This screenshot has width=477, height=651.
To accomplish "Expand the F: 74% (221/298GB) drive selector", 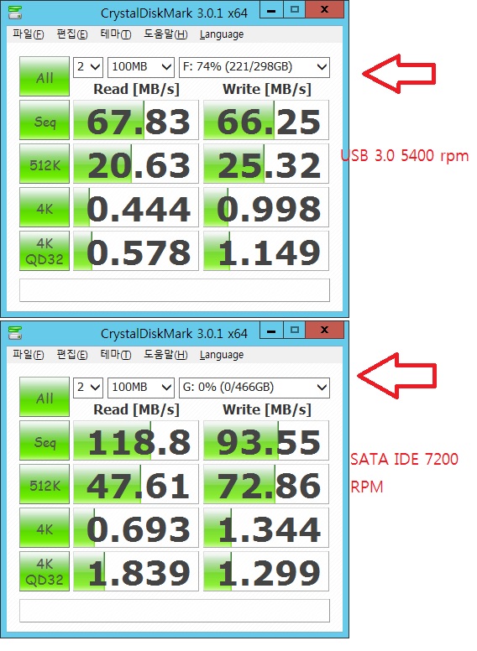I will (x=254, y=67).
